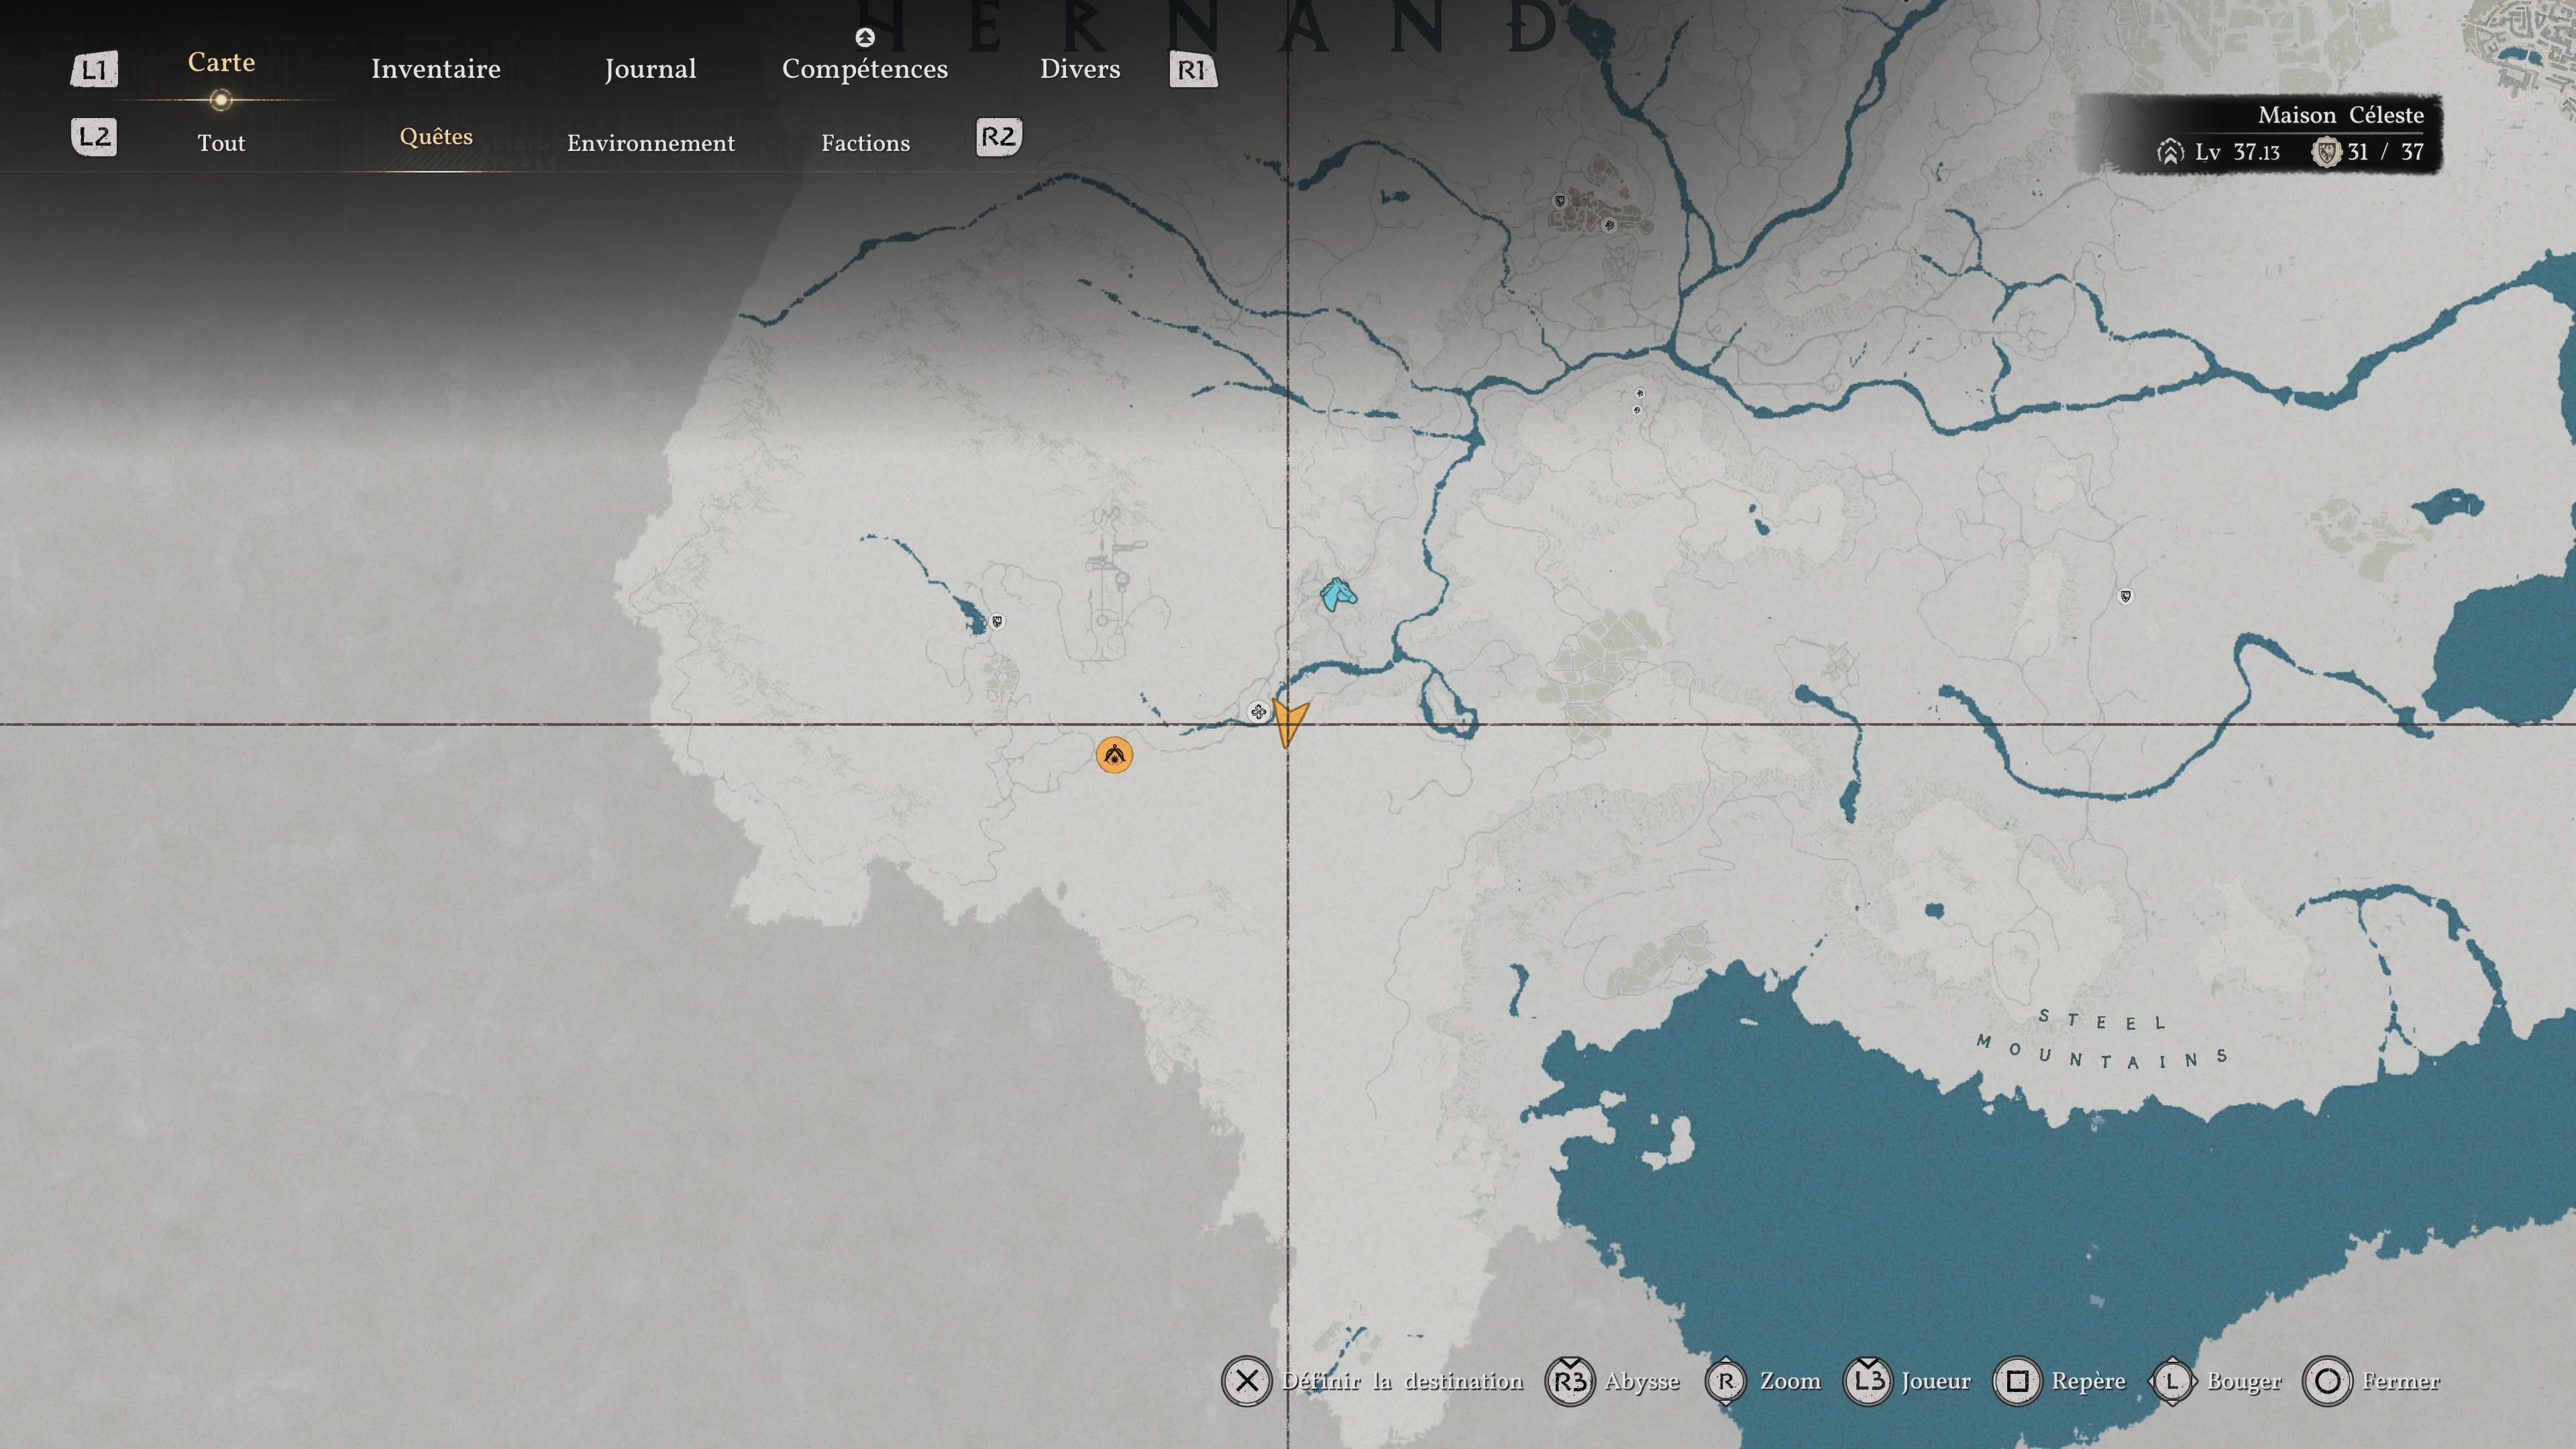
Task: Click the L3 stick icon for Joueur
Action: (x=1867, y=1381)
